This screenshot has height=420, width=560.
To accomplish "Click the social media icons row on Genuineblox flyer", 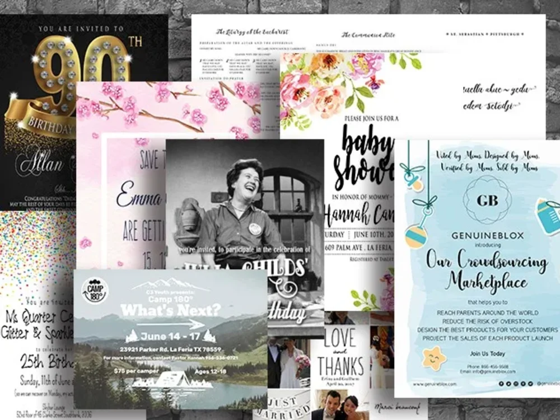I will click(516, 384).
